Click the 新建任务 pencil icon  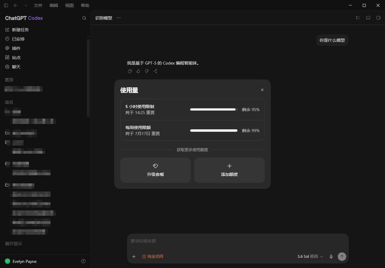[x=7, y=30]
